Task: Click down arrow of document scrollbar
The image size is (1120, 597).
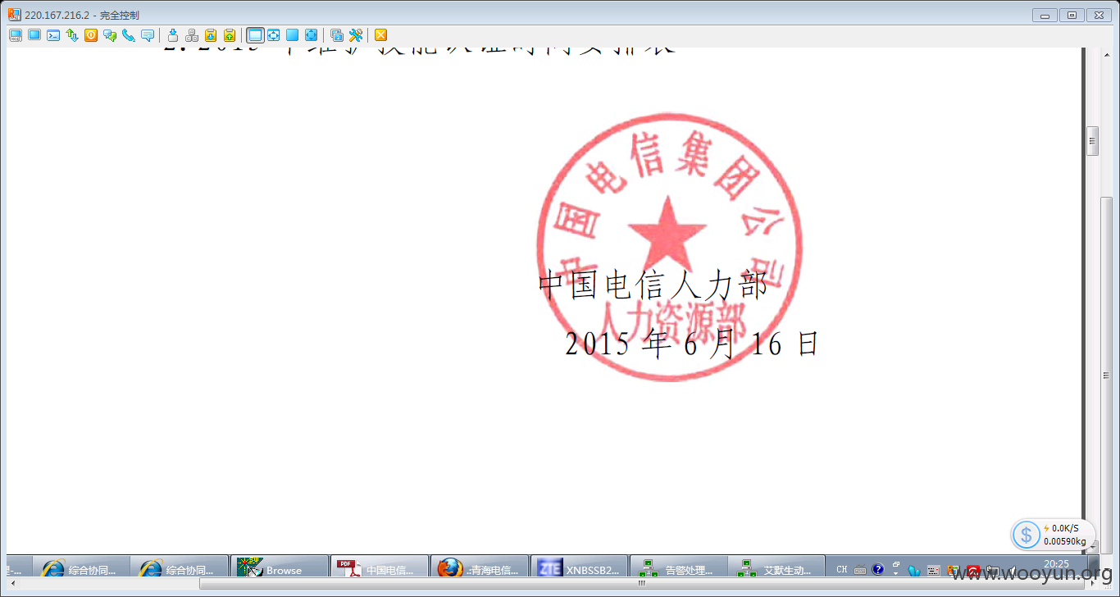Action: coord(1092,546)
